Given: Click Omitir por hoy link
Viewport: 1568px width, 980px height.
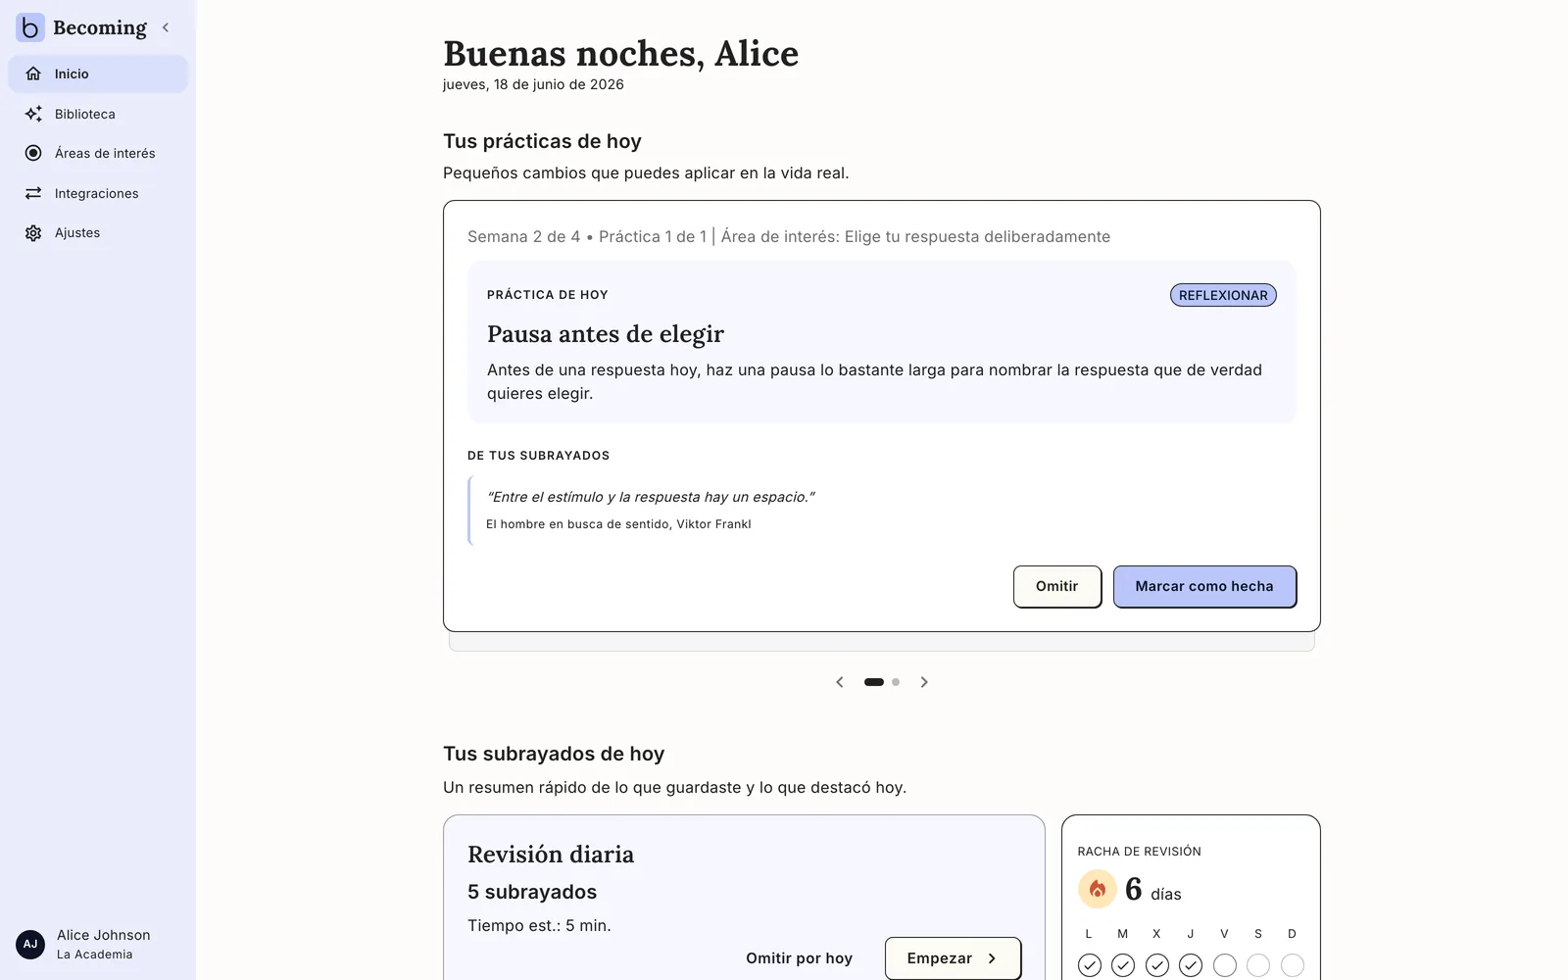Looking at the screenshot, I should (799, 958).
